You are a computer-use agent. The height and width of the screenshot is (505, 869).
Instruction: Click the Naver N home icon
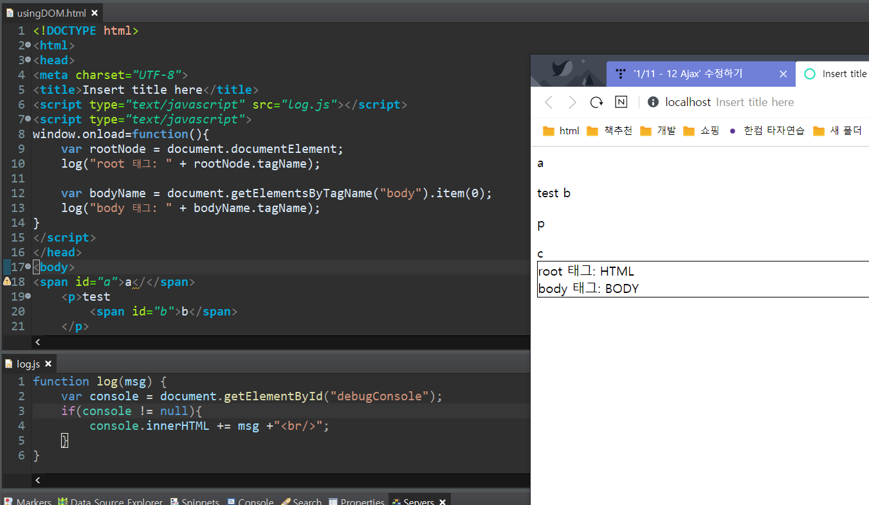621,102
